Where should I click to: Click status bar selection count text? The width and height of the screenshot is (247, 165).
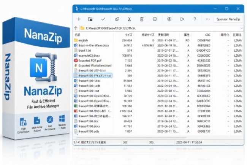click(90, 142)
